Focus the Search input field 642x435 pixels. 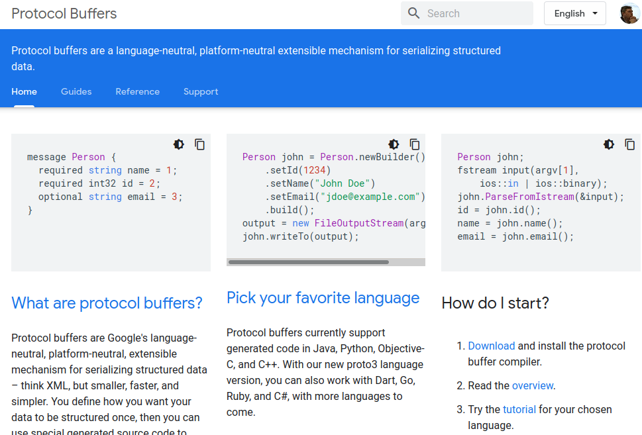pyautogui.click(x=467, y=13)
